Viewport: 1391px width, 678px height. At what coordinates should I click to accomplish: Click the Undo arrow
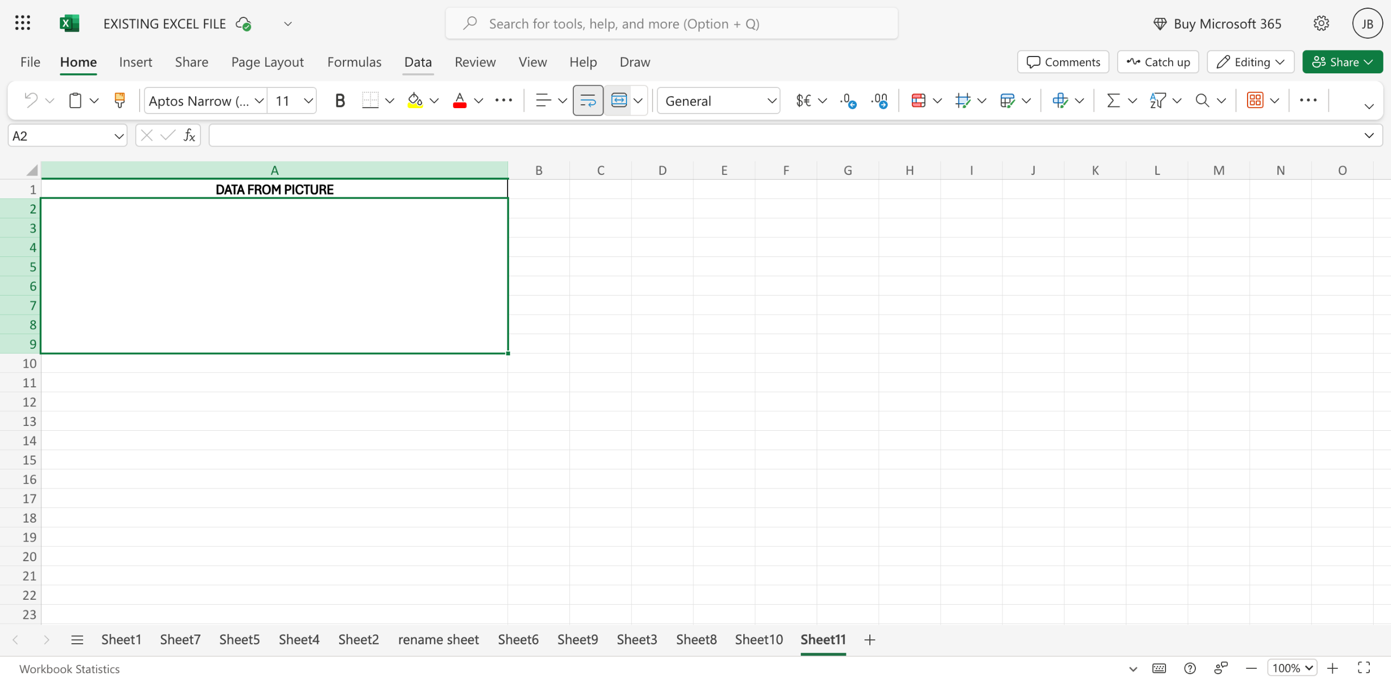point(31,101)
